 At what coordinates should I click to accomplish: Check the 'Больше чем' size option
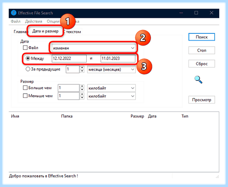25,88
